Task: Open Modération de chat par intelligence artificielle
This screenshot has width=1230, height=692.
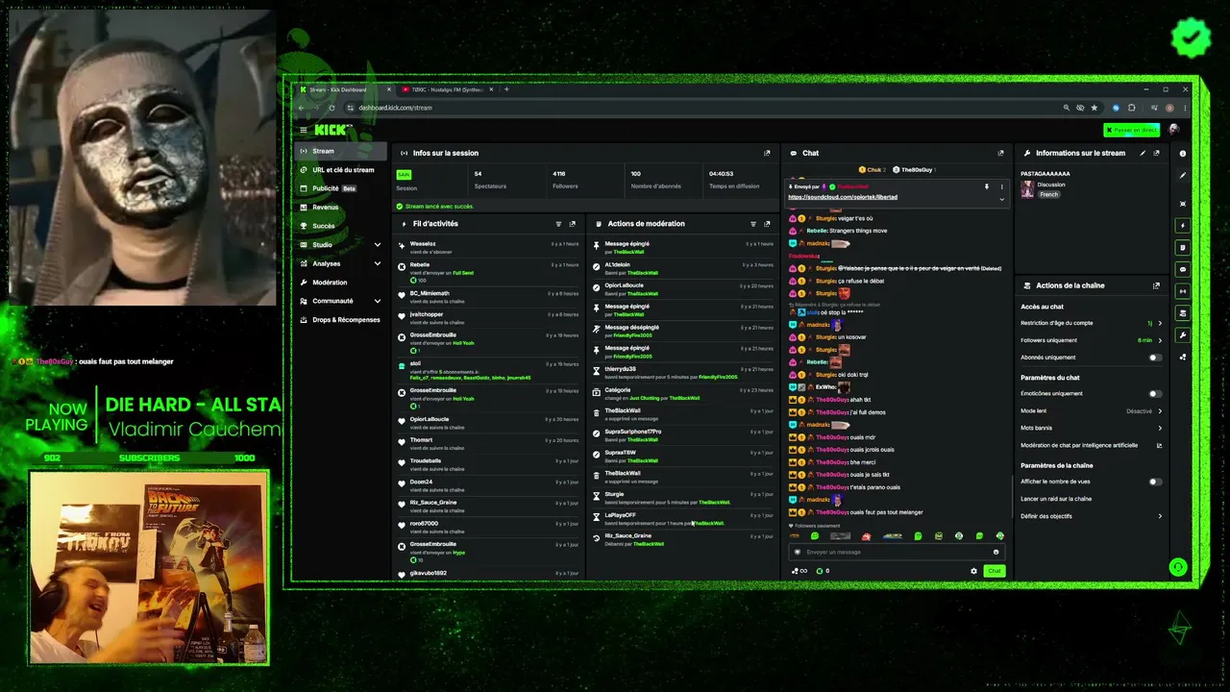Action: (x=1092, y=445)
